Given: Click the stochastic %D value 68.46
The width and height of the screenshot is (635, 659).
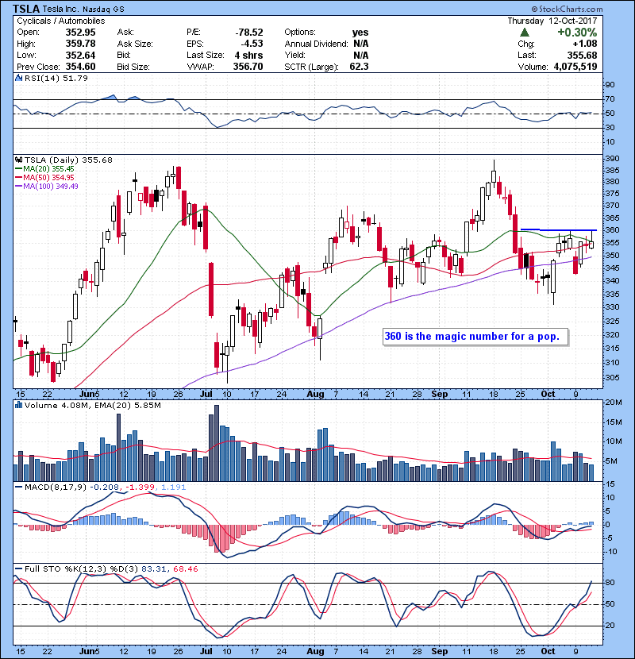Looking at the screenshot, I should click(x=185, y=569).
